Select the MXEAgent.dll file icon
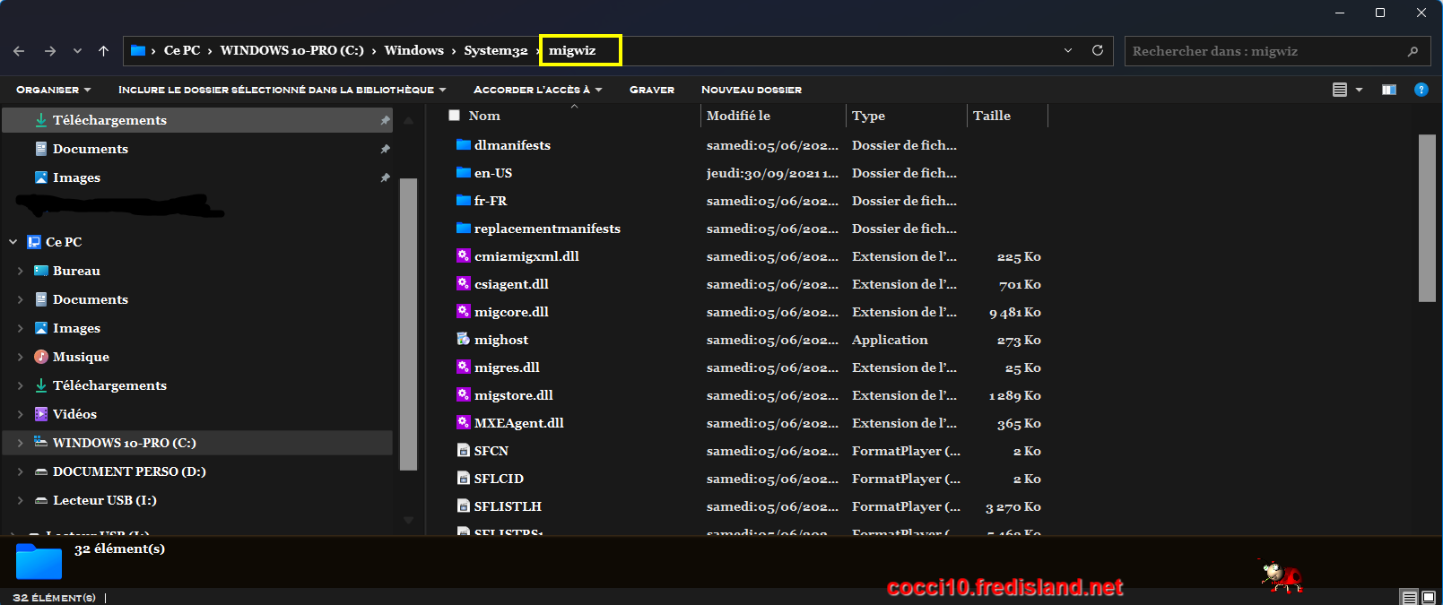 pos(464,423)
